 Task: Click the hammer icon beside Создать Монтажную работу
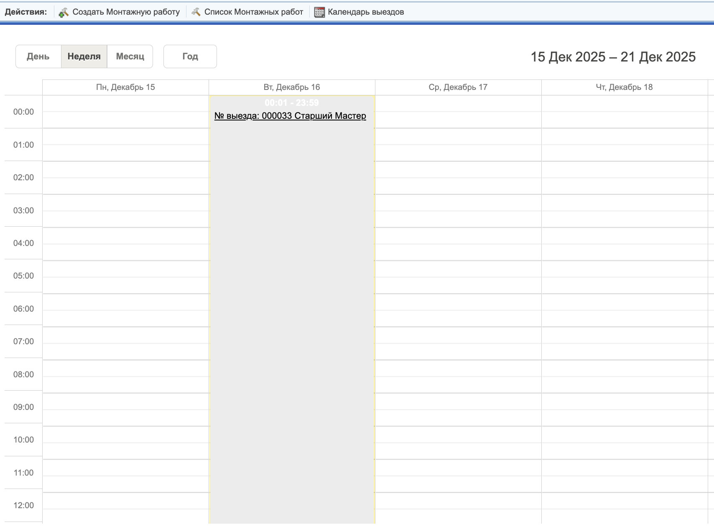[64, 13]
